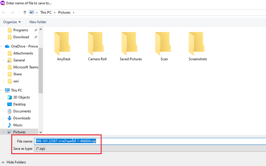The width and height of the screenshot is (266, 166).
Task: Select the Scan folder
Action: point(164,46)
